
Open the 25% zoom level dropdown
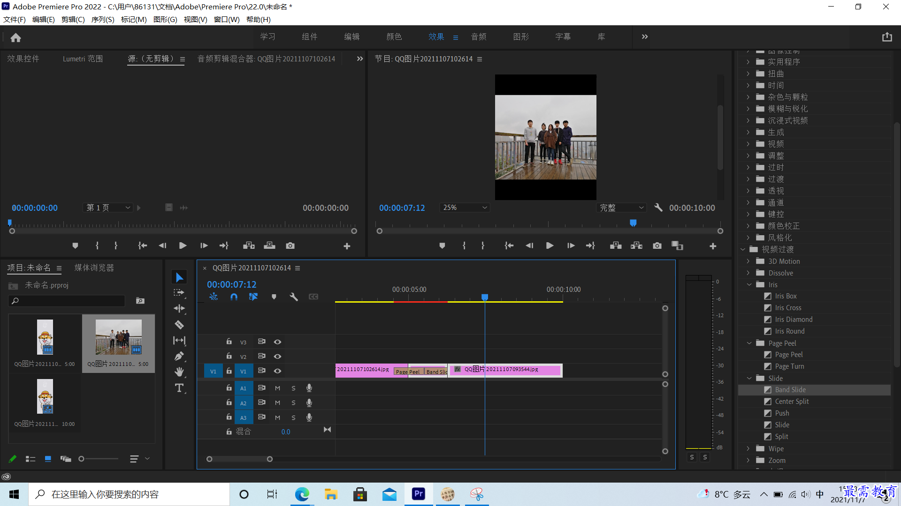[x=465, y=208]
